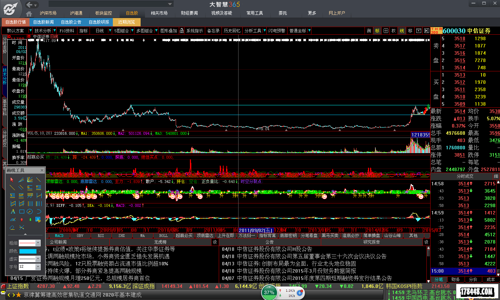Screen dimensions: 500x300
Task: Choose the delete-lines scissors cross tool
Action: pos(22,228)
